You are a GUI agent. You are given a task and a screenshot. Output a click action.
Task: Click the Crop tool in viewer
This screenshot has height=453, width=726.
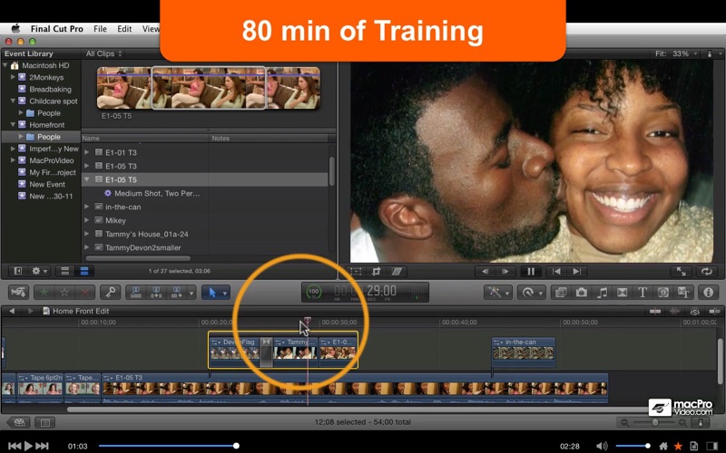(376, 271)
